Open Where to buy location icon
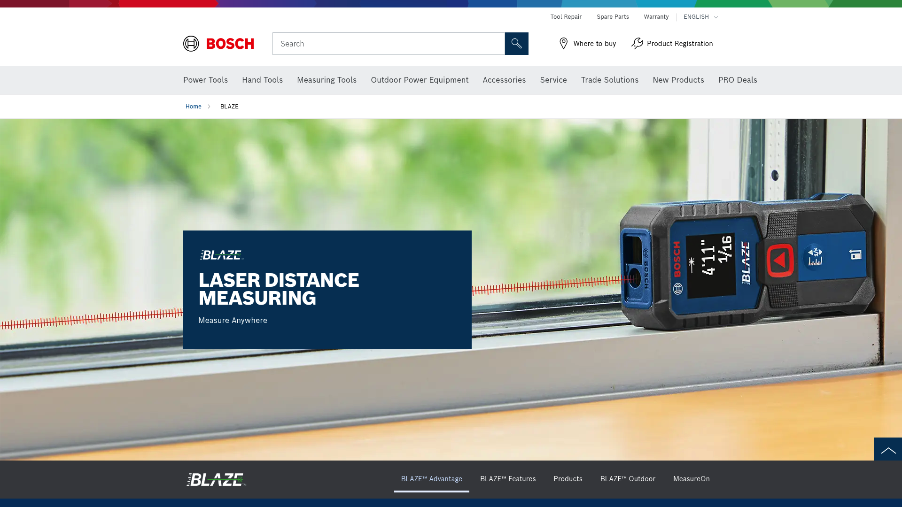 [x=564, y=43]
